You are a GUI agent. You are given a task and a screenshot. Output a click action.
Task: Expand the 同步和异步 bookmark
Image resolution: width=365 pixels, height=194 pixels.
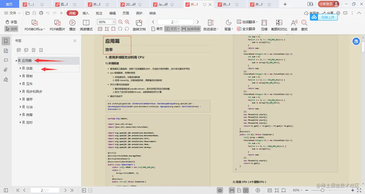tap(20, 91)
